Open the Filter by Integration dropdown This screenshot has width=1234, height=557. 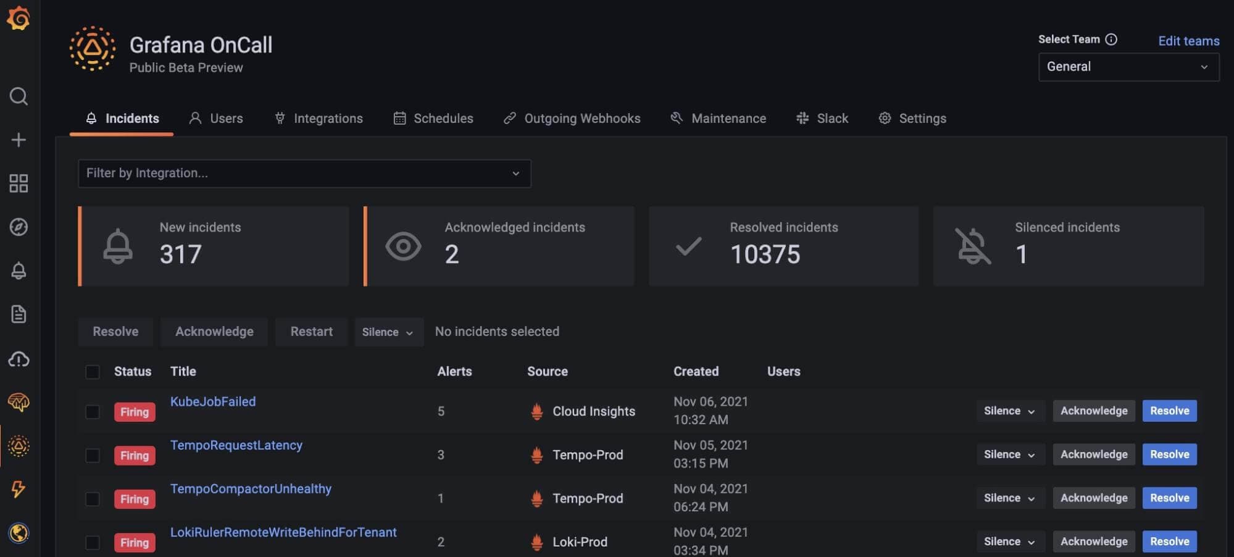304,174
